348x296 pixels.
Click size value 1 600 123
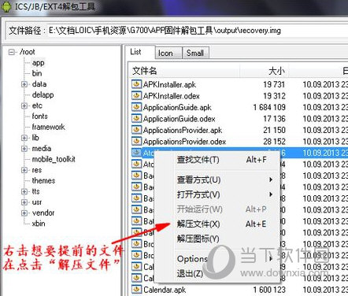click(x=269, y=290)
